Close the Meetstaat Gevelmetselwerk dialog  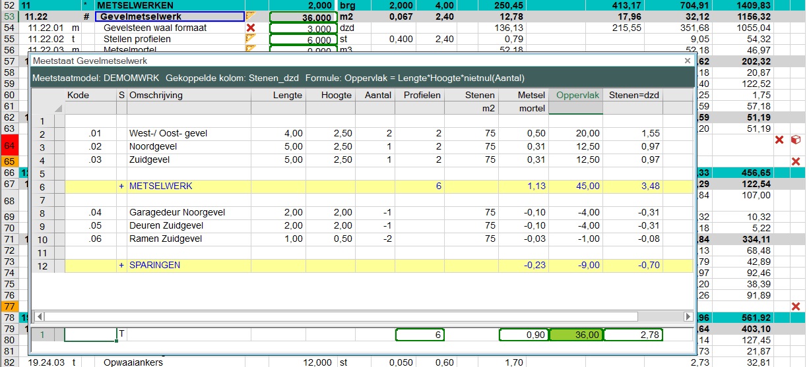(687, 61)
